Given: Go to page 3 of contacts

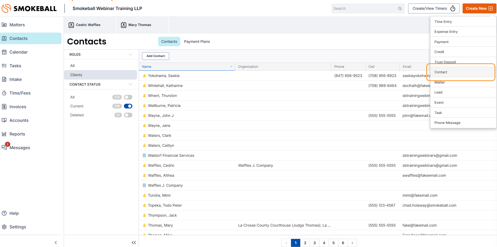Looking at the screenshot, I should click(x=315, y=243).
